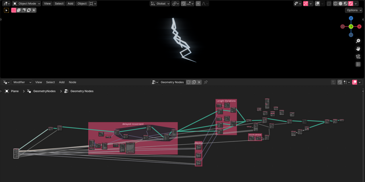Viewport: 365px width, 182px height.
Task: Switch to rendered viewport shading
Action: [350, 4]
